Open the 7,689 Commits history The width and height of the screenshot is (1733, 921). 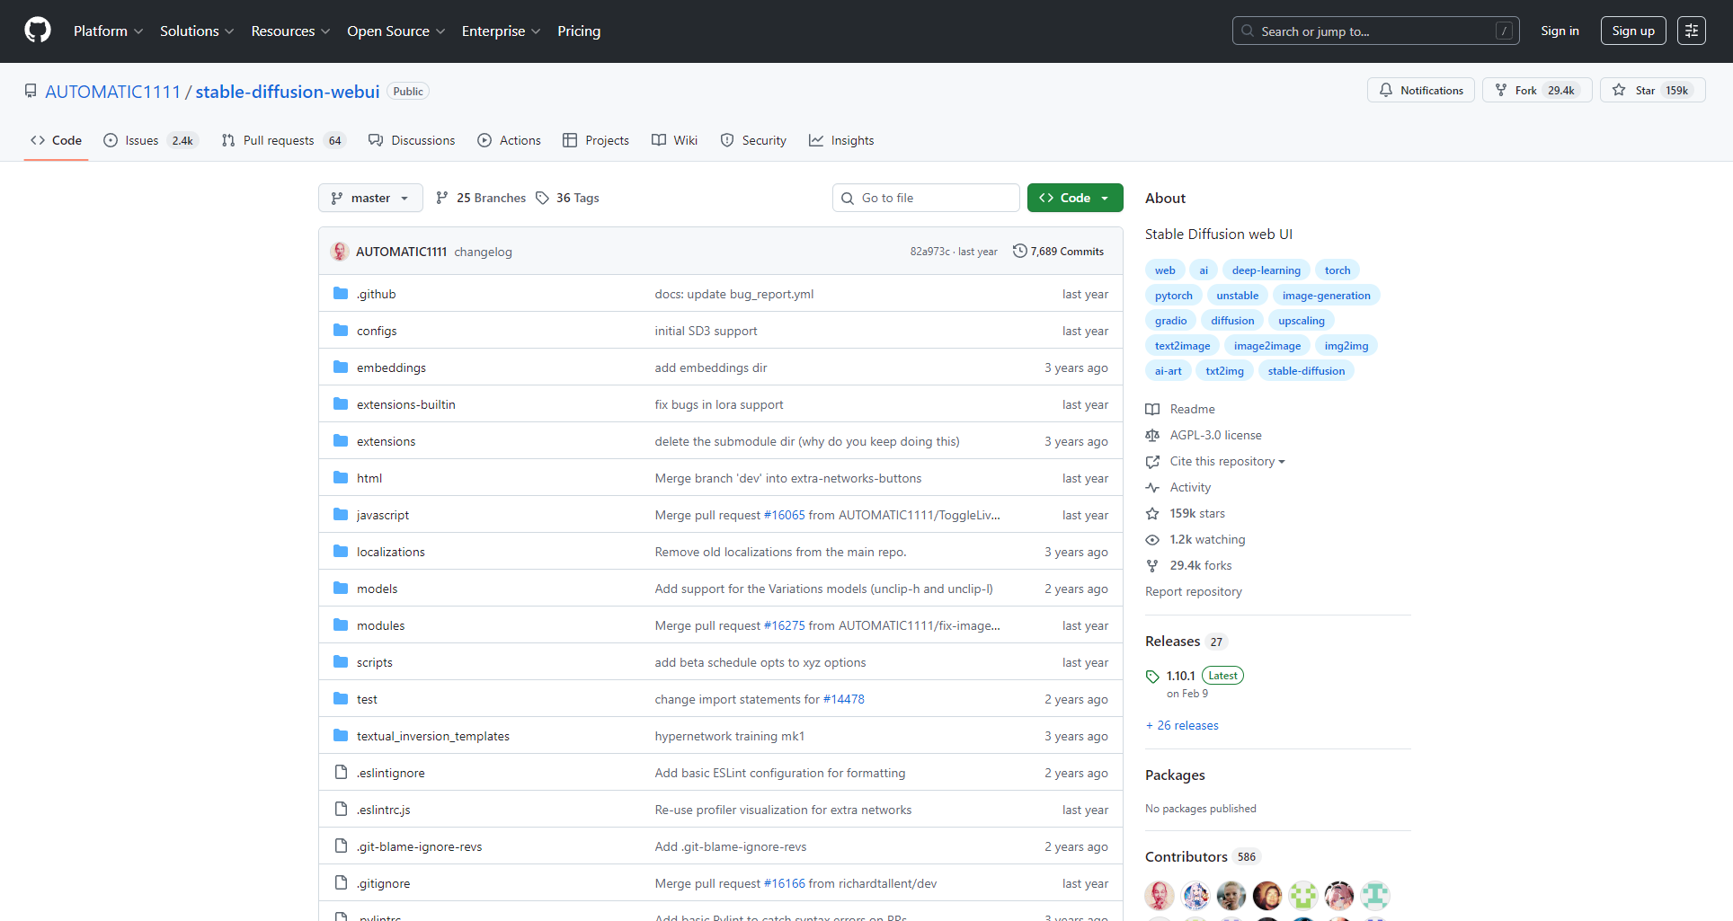[x=1058, y=252]
